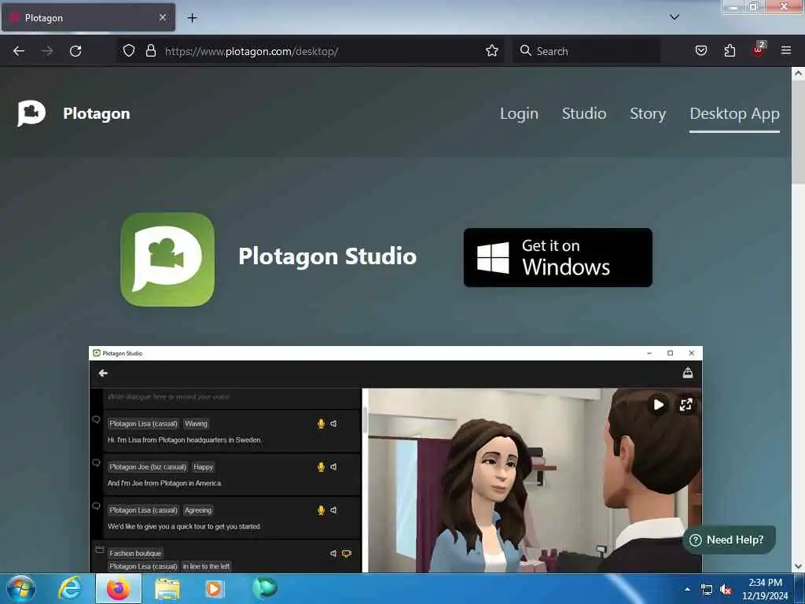This screenshot has width=805, height=604.
Task: Click the 'Happy' emotion tag
Action: click(x=204, y=467)
